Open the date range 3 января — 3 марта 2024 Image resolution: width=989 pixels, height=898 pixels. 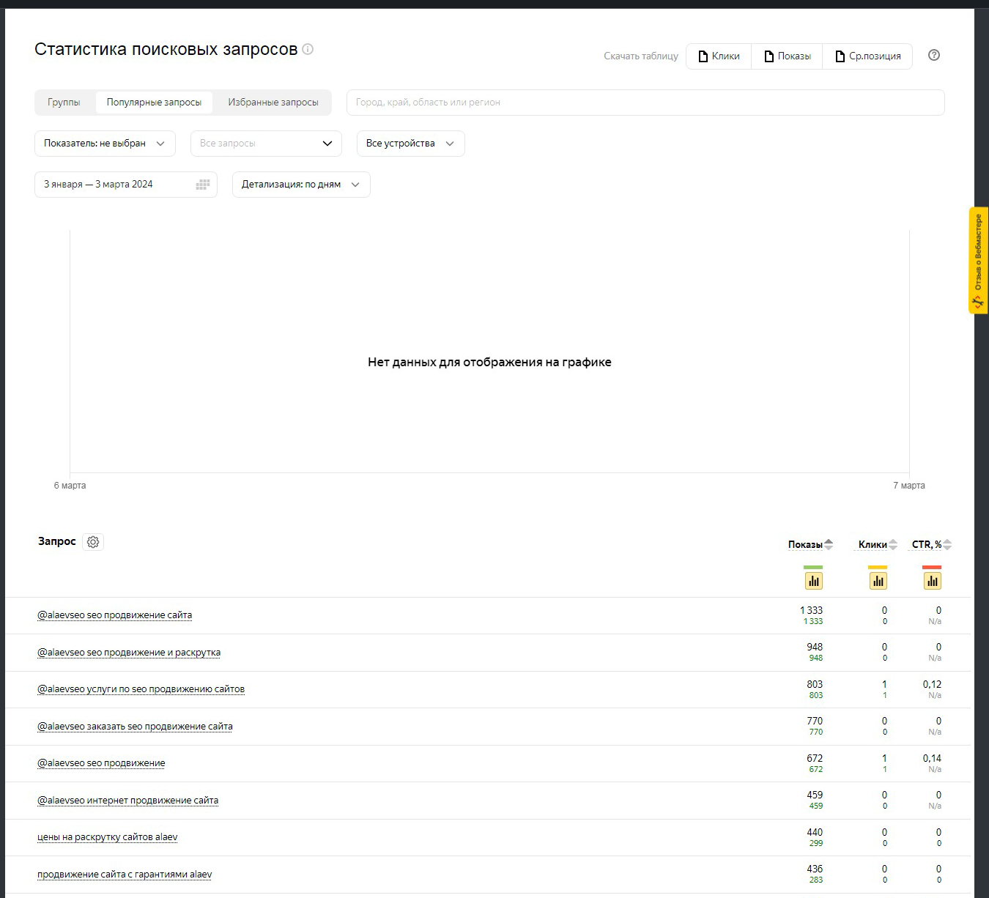[x=126, y=185]
